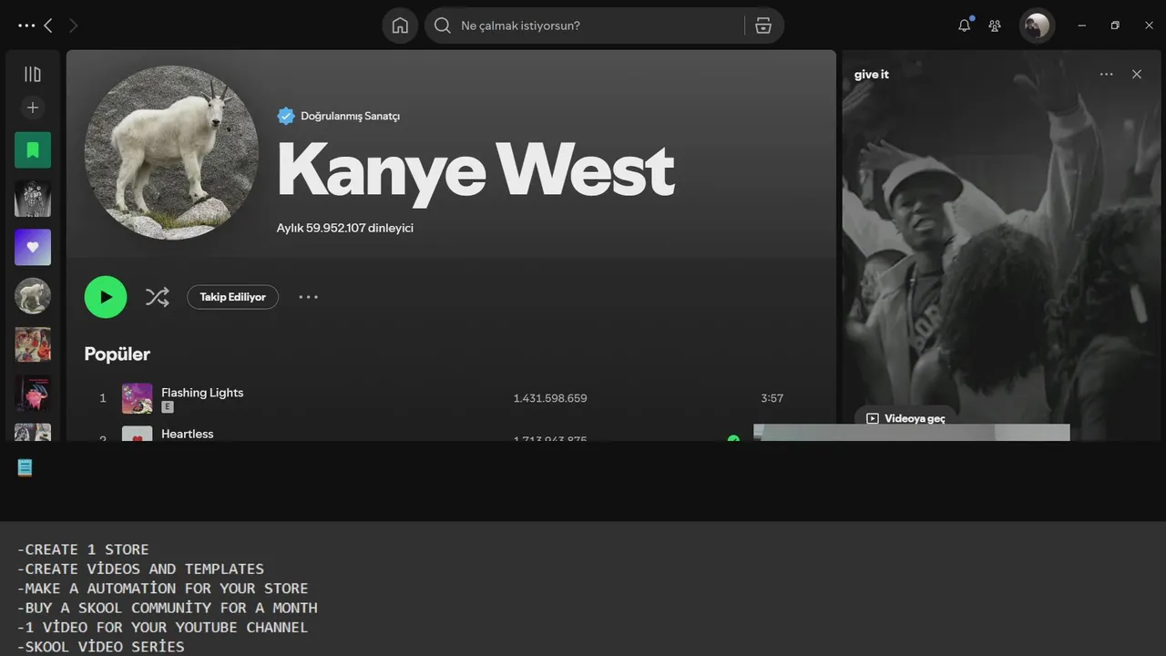Image resolution: width=1166 pixels, height=656 pixels.
Task: Open the goat artist thumbnail in sidebar
Action: (x=33, y=296)
